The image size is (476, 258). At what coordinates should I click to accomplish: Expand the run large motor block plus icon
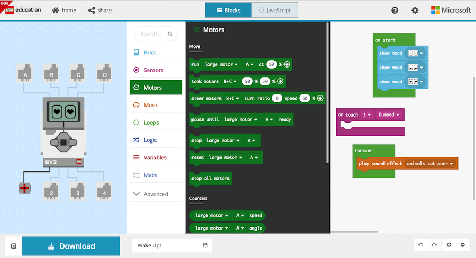click(287, 64)
